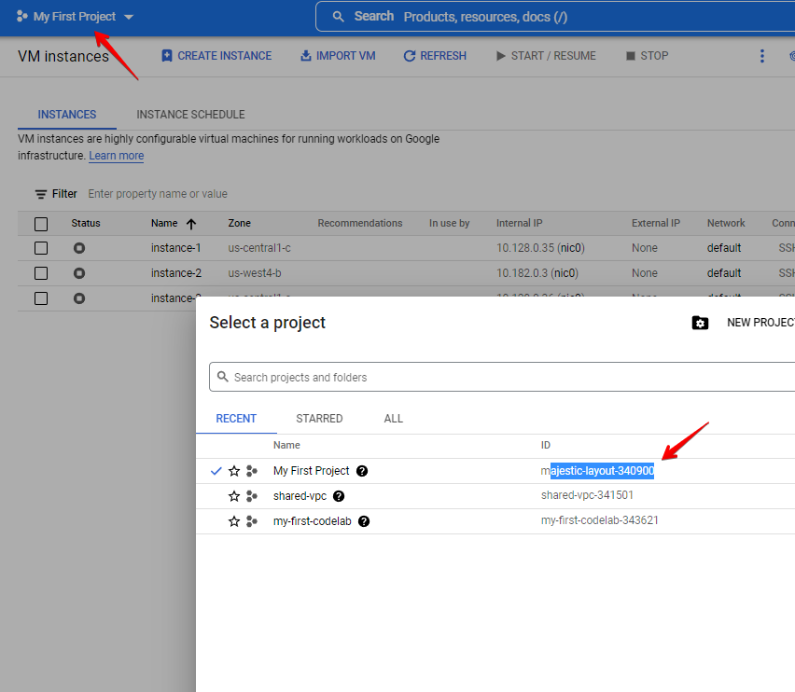This screenshot has width=795, height=692.
Task: Click the help icon beside shared-vpc
Action: click(339, 496)
